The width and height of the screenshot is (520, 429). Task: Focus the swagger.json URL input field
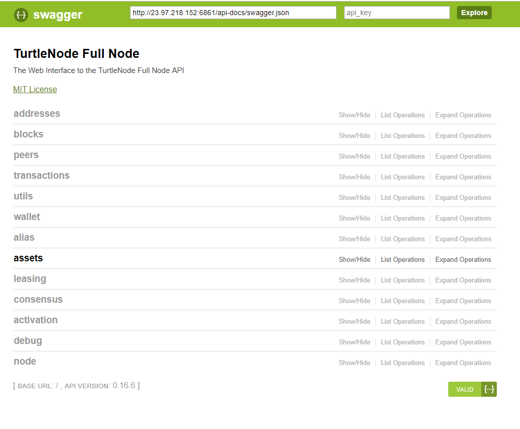(x=233, y=13)
